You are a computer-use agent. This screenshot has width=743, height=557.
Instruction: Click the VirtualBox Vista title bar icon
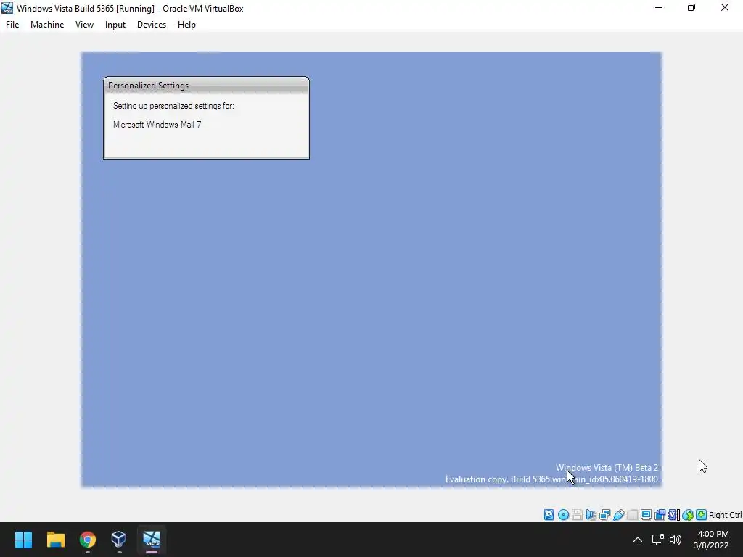click(x=7, y=8)
